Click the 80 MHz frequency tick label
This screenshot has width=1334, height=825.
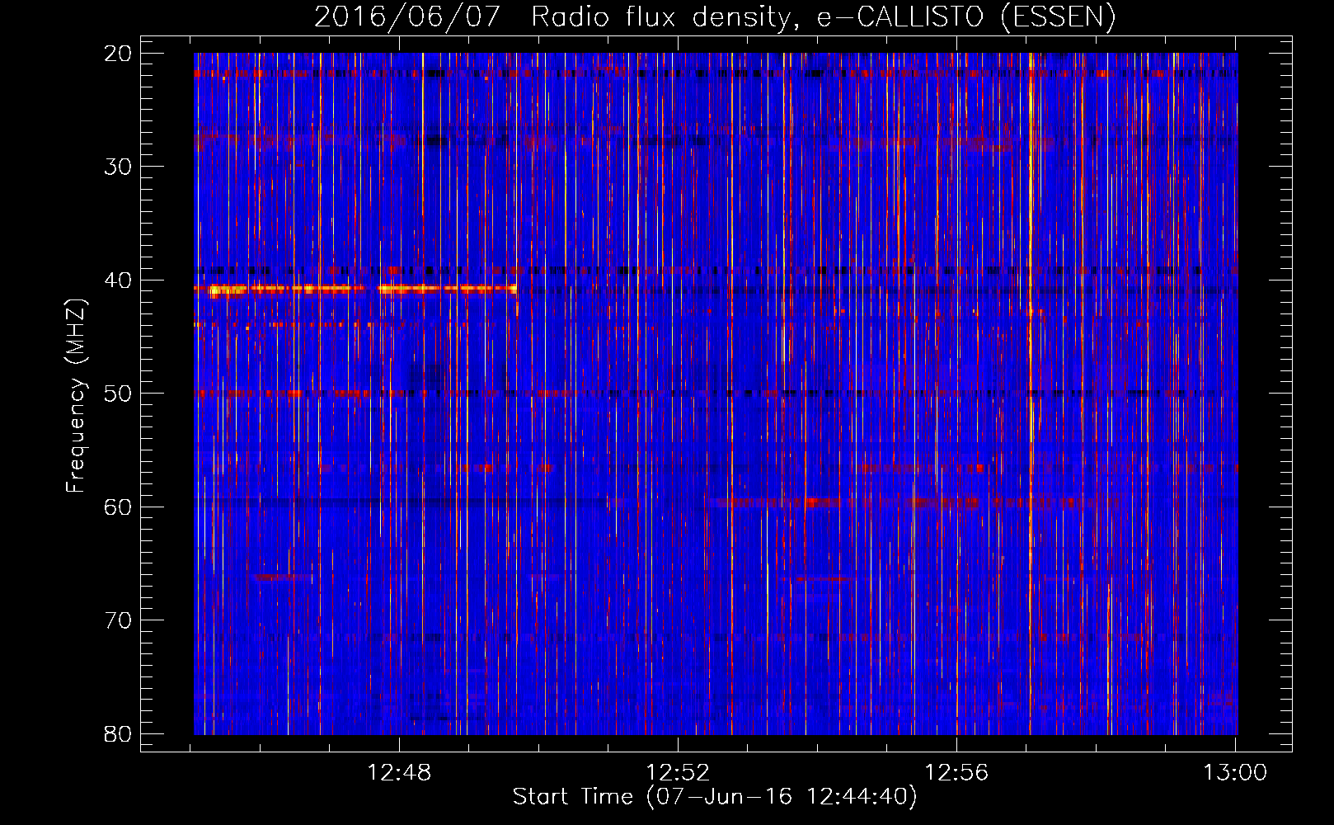tap(118, 733)
